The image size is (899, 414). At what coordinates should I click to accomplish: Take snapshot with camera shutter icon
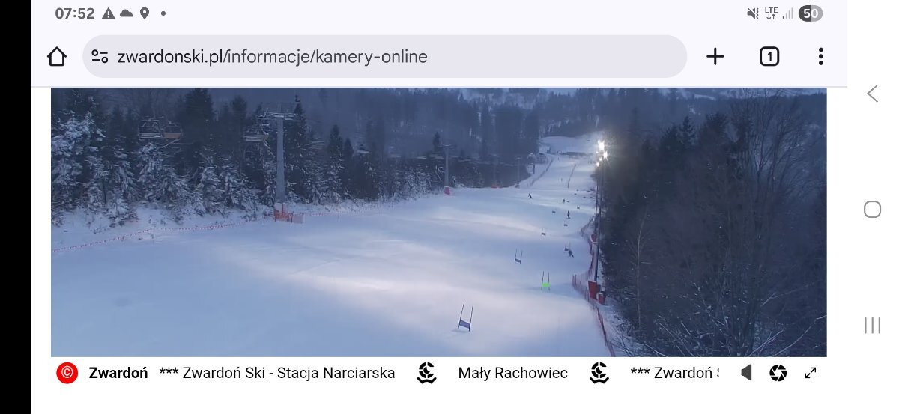pyautogui.click(x=778, y=373)
